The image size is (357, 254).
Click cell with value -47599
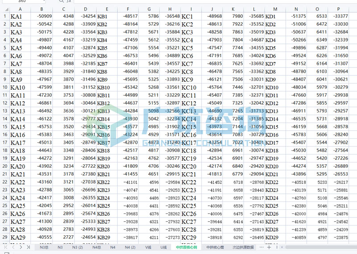[42, 87]
